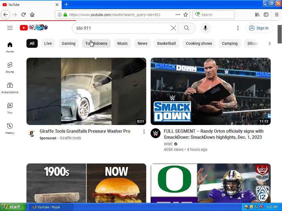The height and width of the screenshot is (211, 282).
Task: Click the page vertical scrollbar thumb
Action: [280, 34]
